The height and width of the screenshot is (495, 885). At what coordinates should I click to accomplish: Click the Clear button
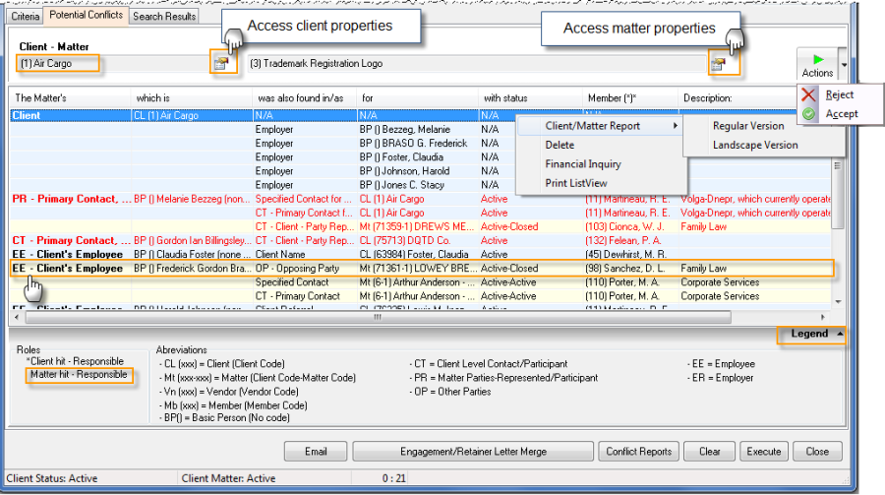tap(709, 452)
